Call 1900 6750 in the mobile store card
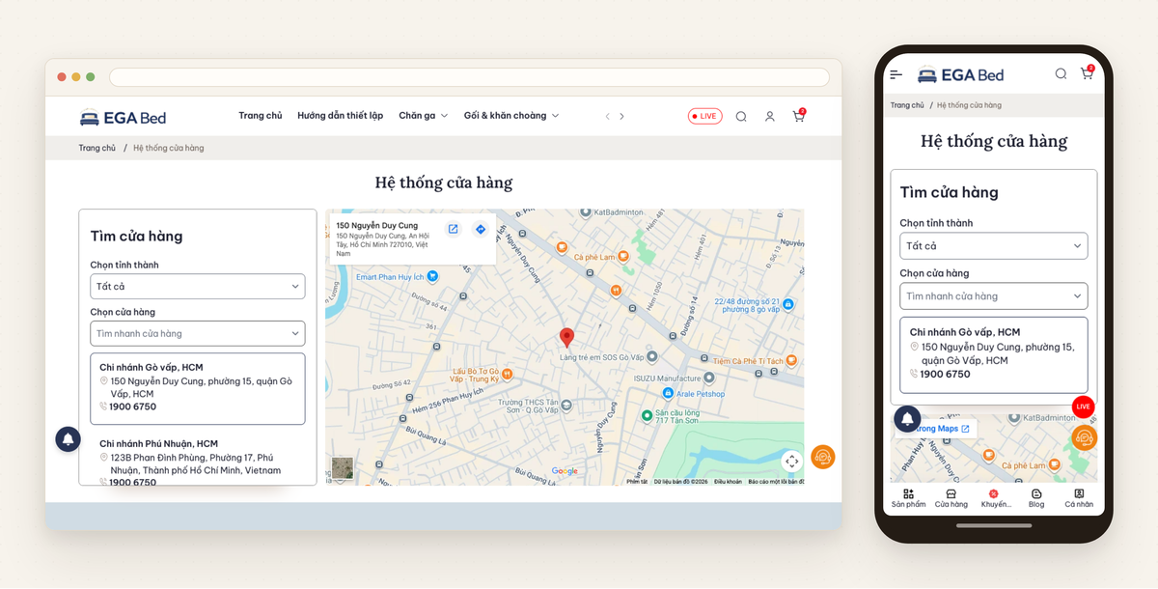The image size is (1158, 589). 945,375
